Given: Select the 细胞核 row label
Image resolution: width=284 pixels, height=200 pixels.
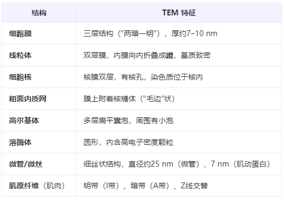Looking at the screenshot, I should (20, 77).
